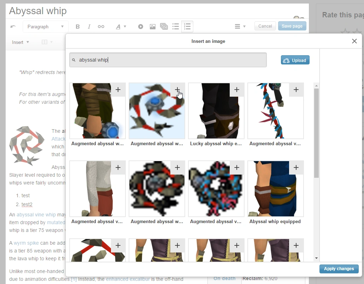
Task: Undo the last edit in the toolbar
Action: point(13,27)
